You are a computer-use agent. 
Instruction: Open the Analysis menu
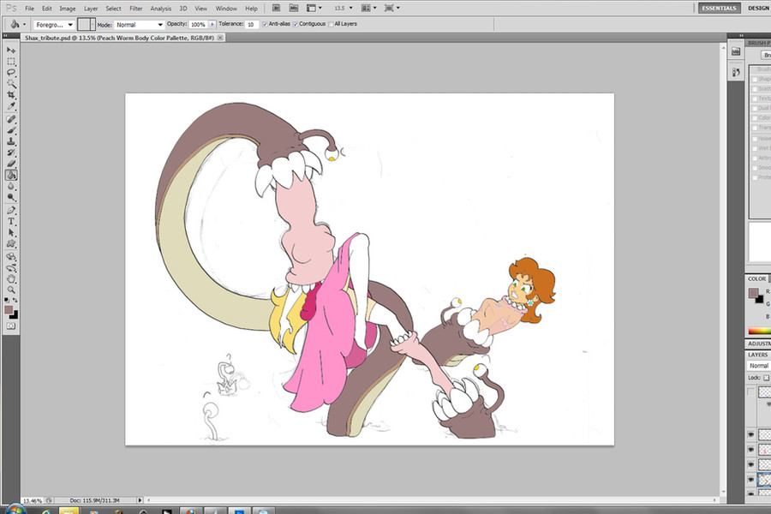(x=160, y=9)
